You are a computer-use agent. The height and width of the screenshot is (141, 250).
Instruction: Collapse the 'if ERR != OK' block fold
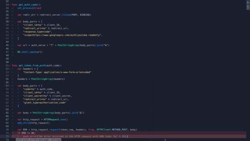pyautogui.click(x=10, y=133)
